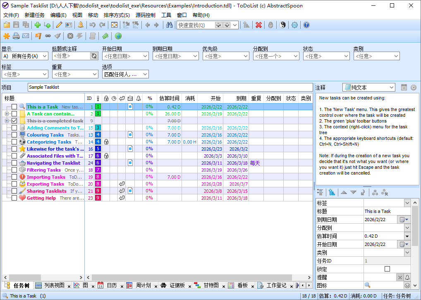This screenshot has width=421, height=300.
Task: Open the task editing pencil icon
Action: (58, 25)
